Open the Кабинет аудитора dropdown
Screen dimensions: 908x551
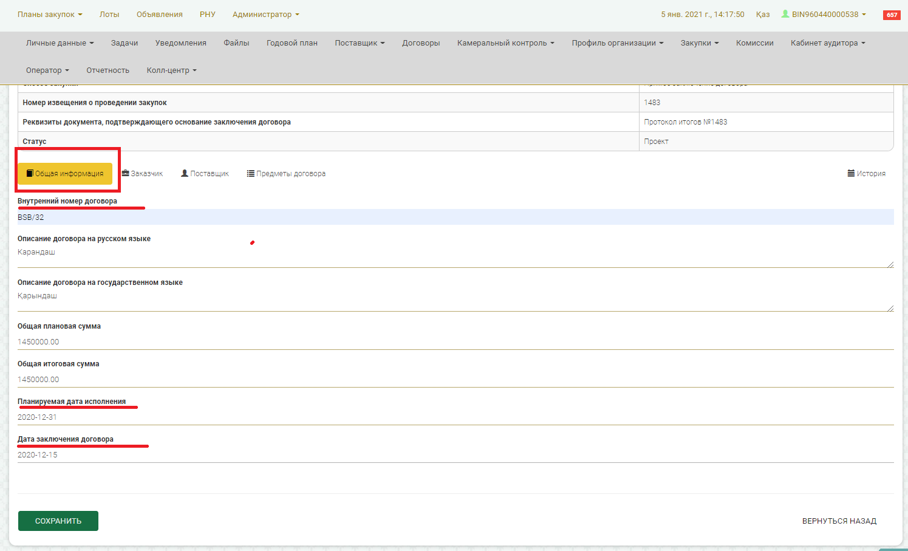point(827,43)
